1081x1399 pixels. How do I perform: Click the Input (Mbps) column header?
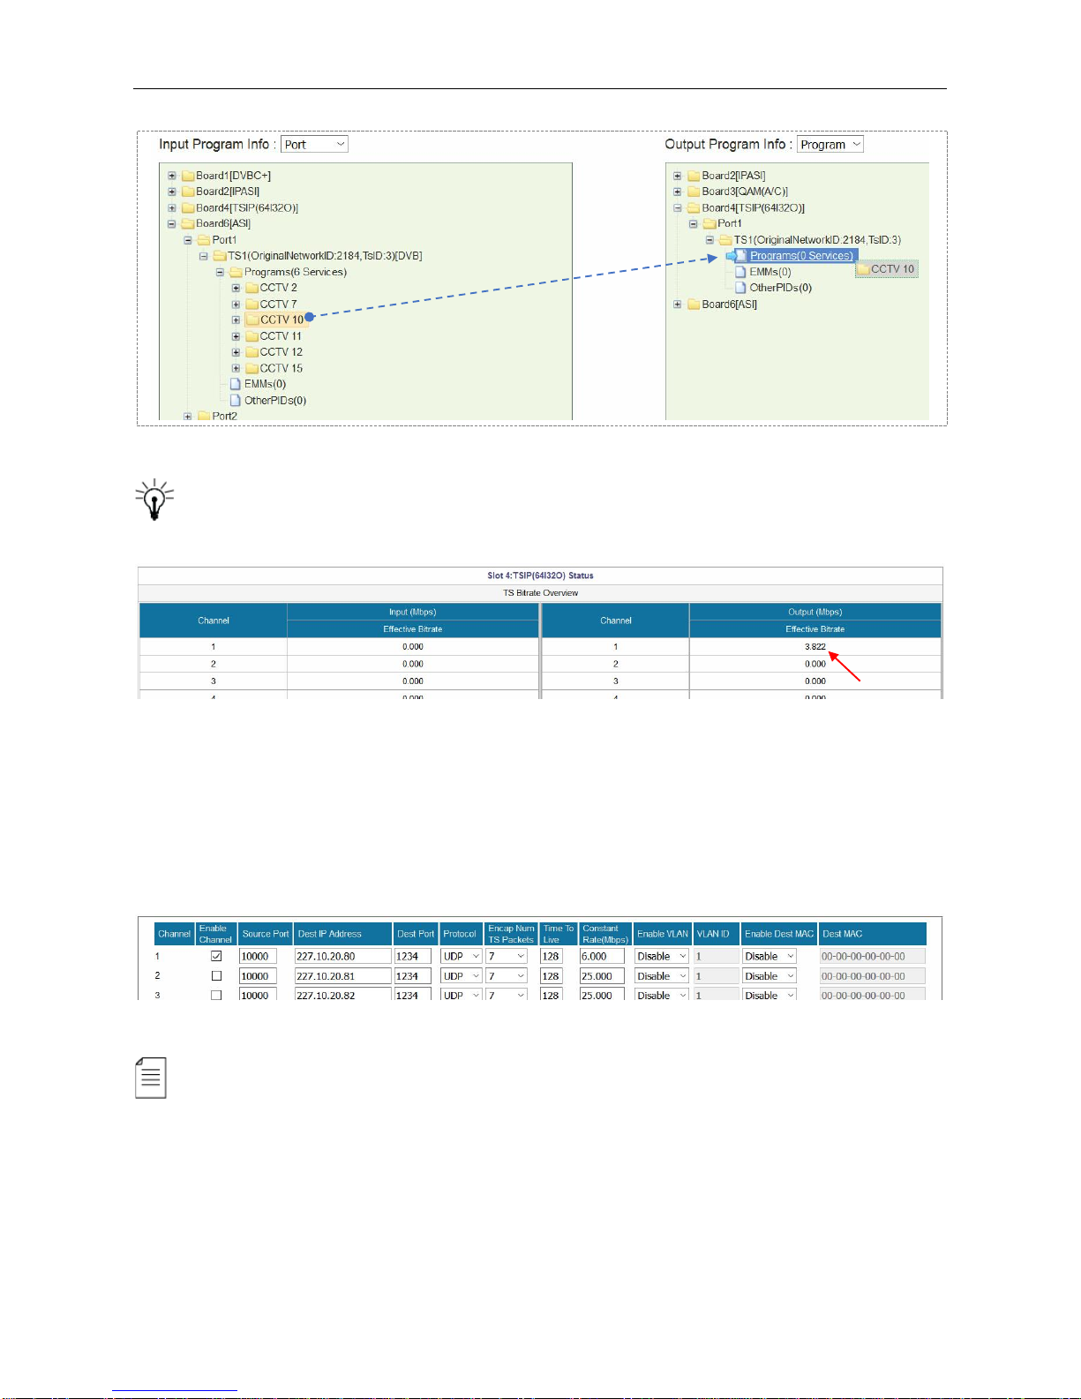pyautogui.click(x=413, y=612)
